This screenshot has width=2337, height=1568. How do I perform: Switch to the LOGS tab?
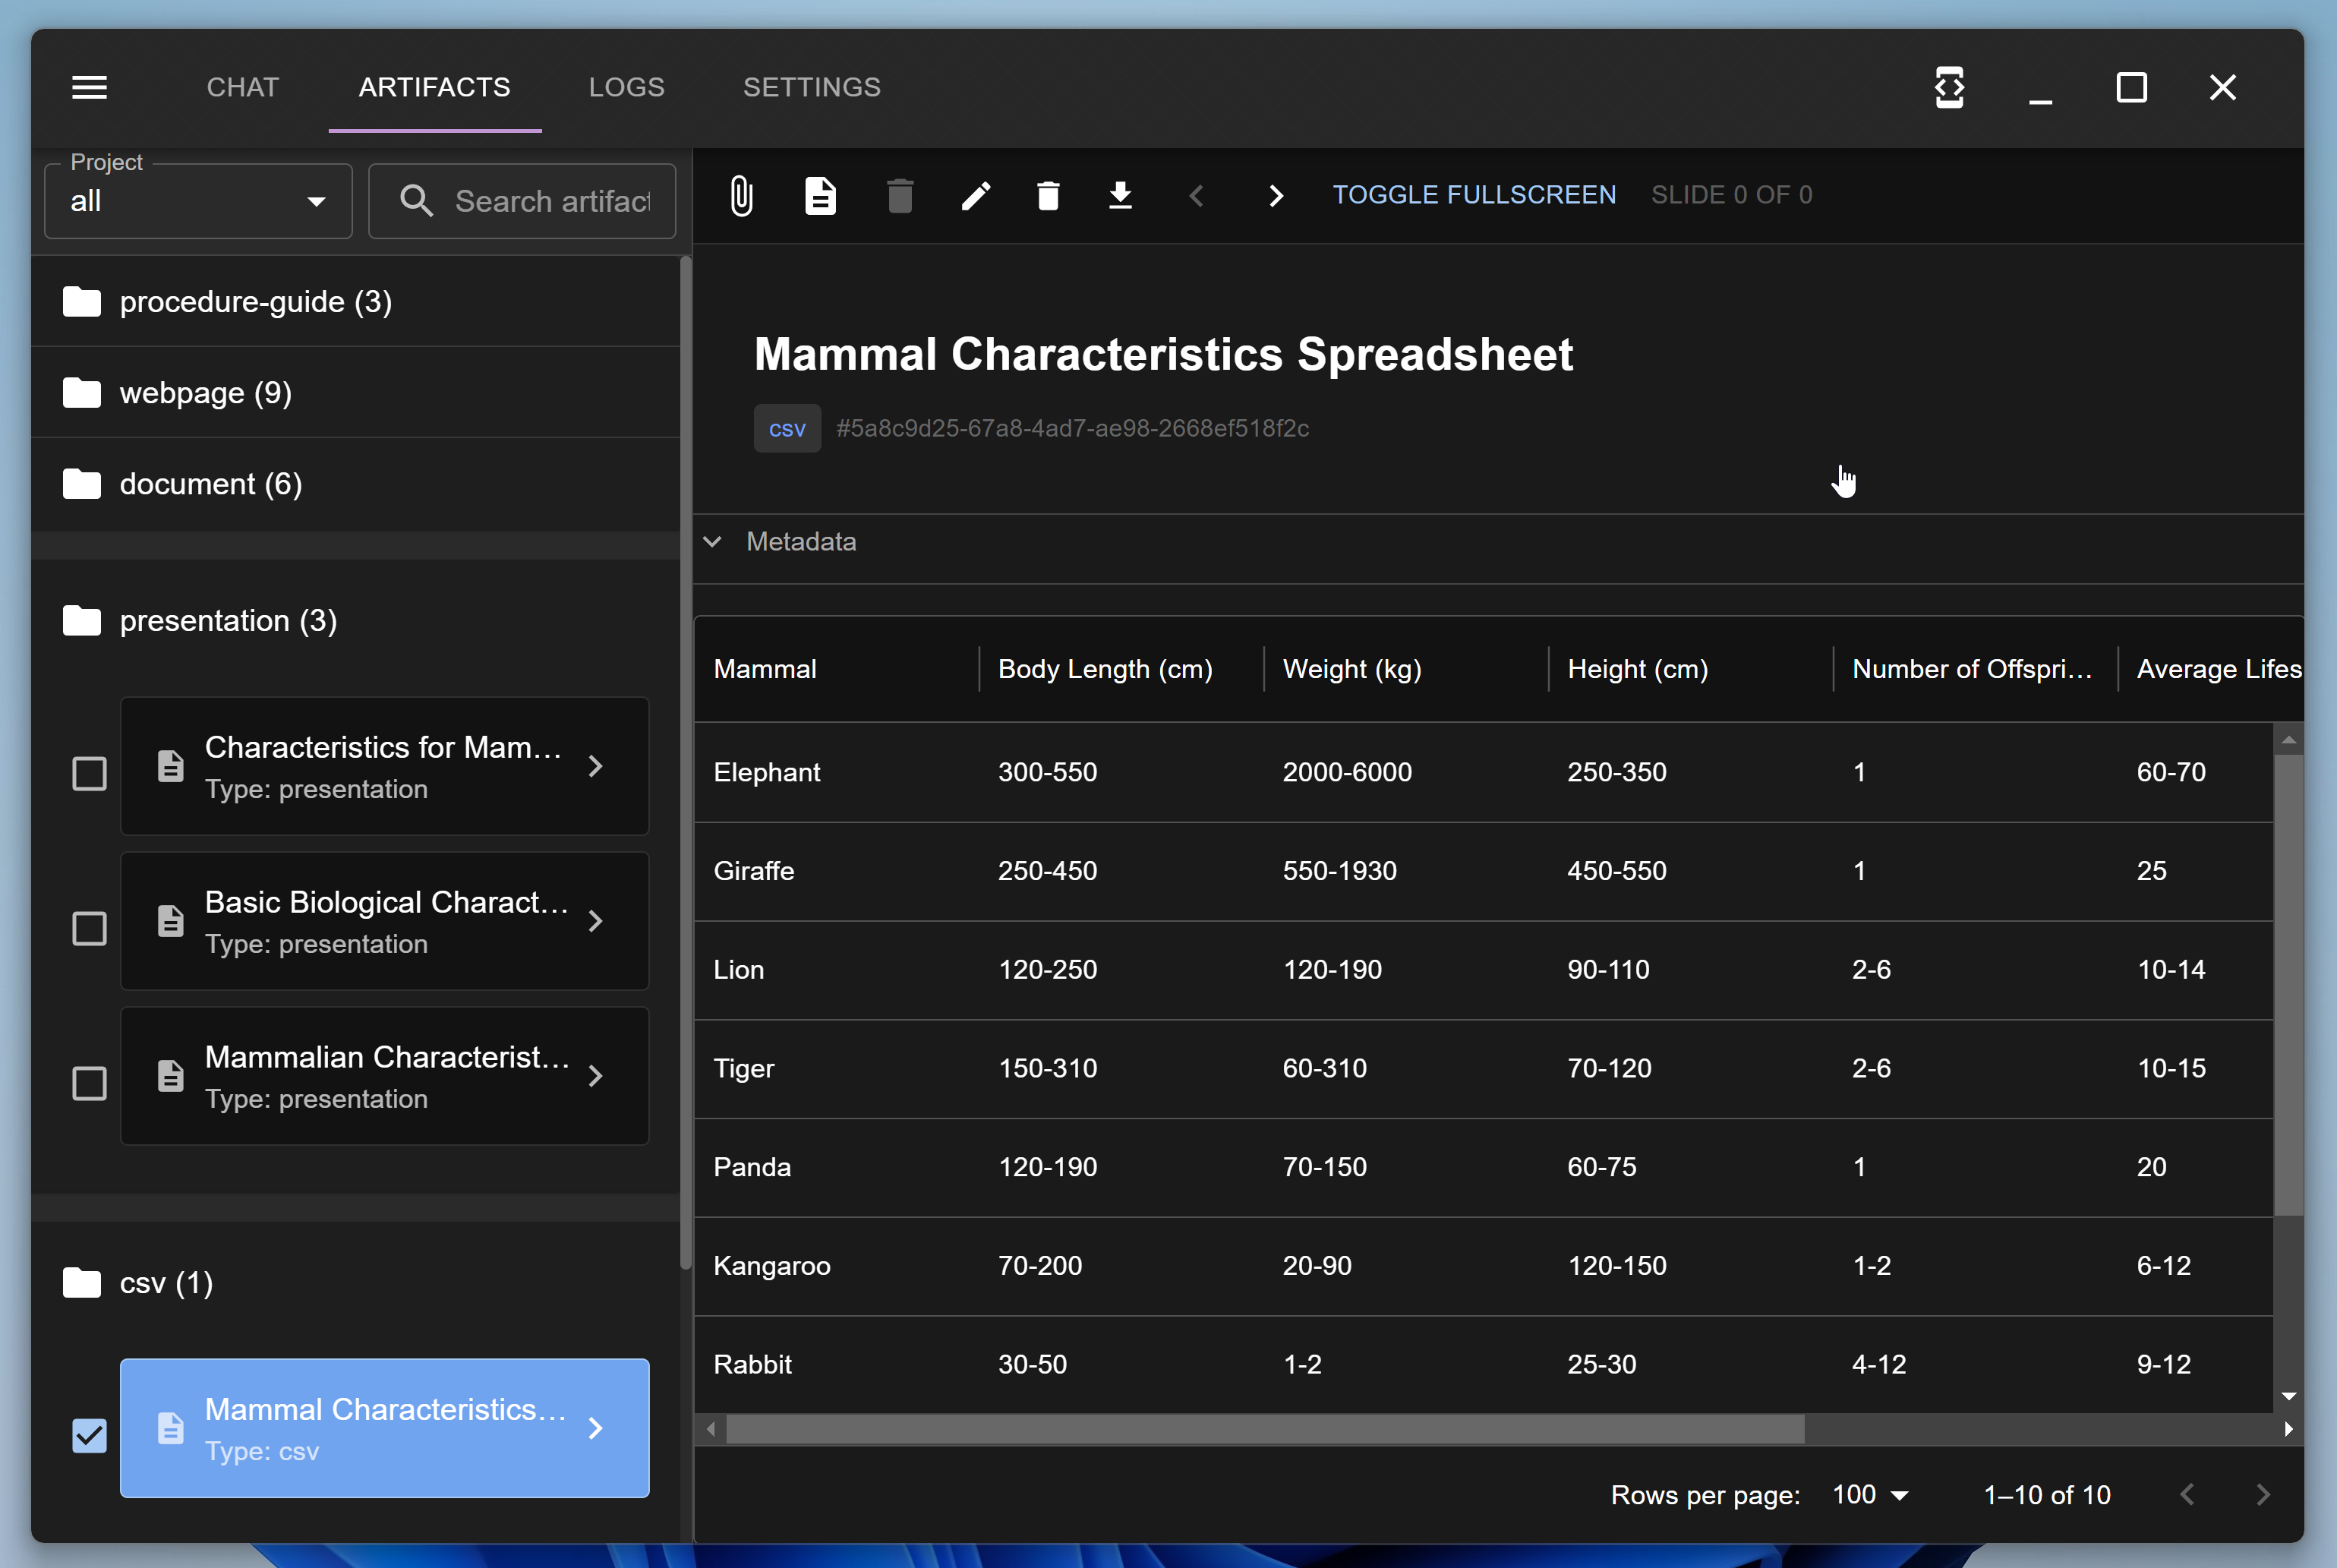626,87
